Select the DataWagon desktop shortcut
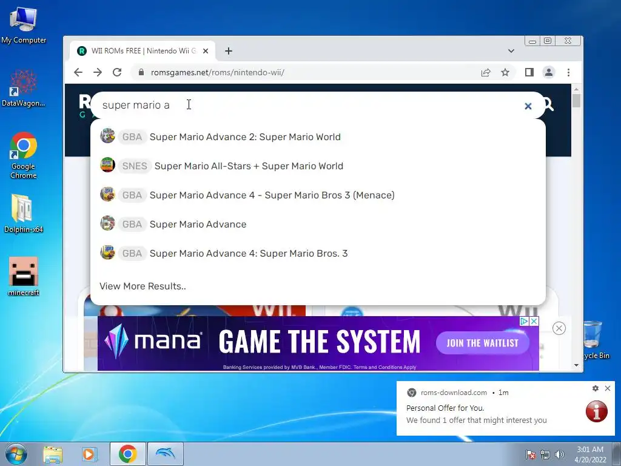Viewport: 621px width, 466px height. coord(24,88)
